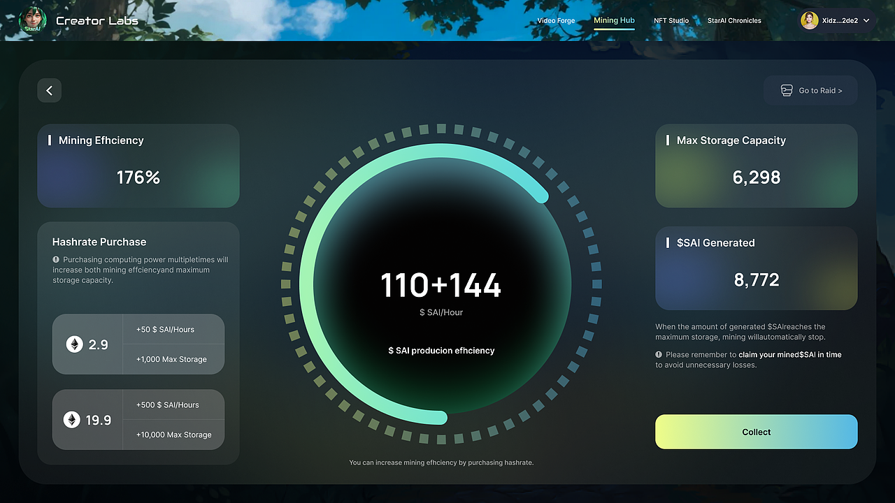Click the info icon in Hashrate Purchase description
The image size is (895, 503).
click(x=56, y=259)
